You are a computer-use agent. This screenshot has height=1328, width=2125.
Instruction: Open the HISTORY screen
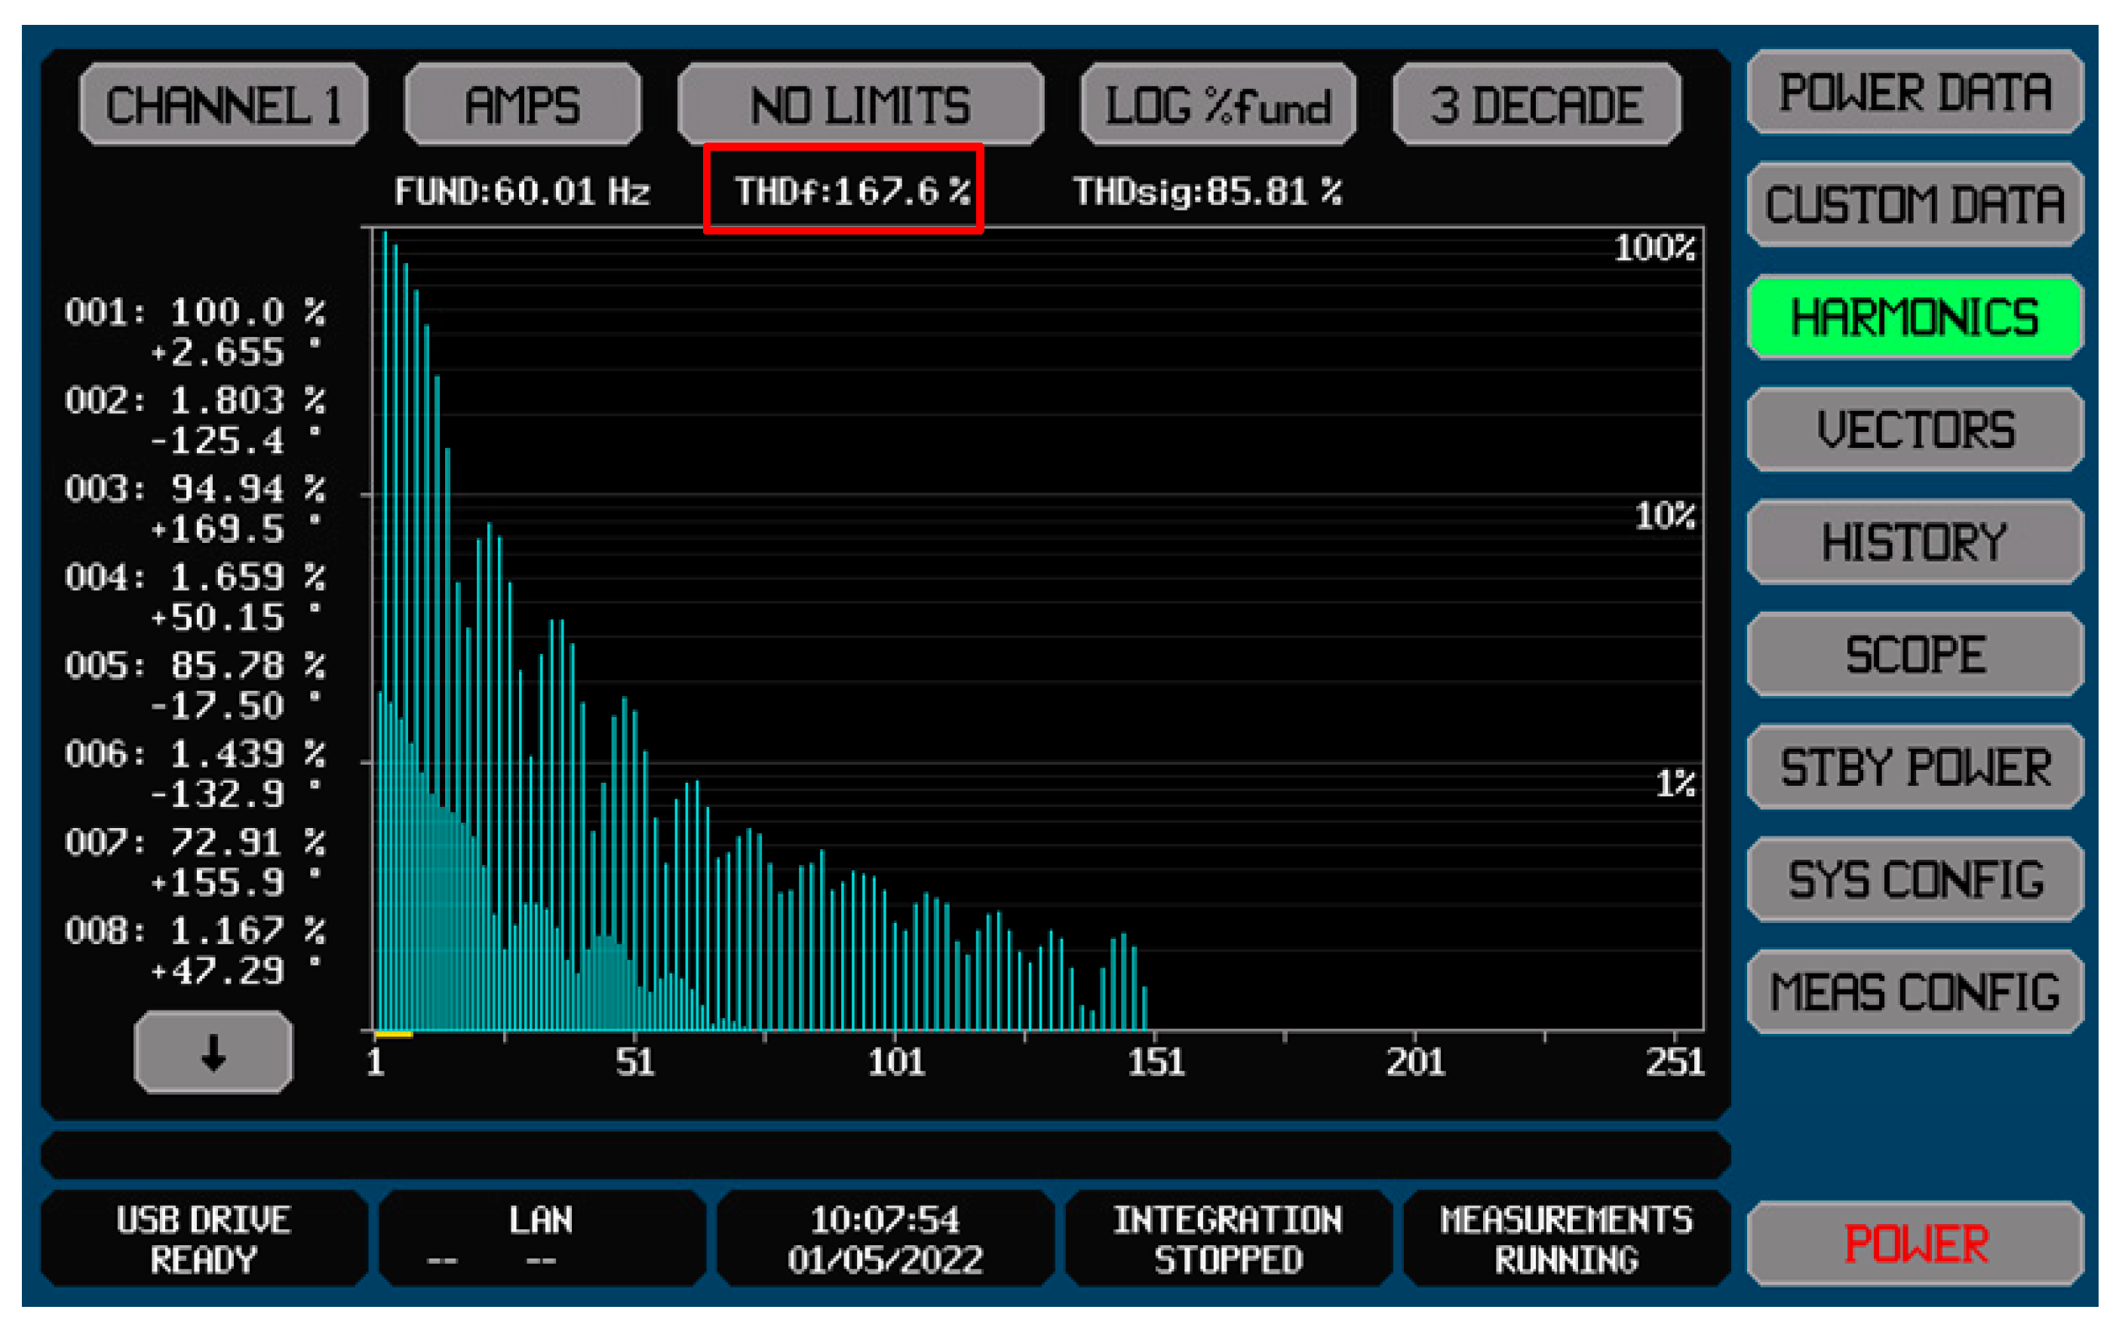click(1915, 542)
